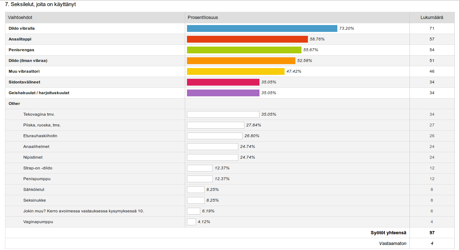Click the Lukumäärä column header

[x=431, y=18]
